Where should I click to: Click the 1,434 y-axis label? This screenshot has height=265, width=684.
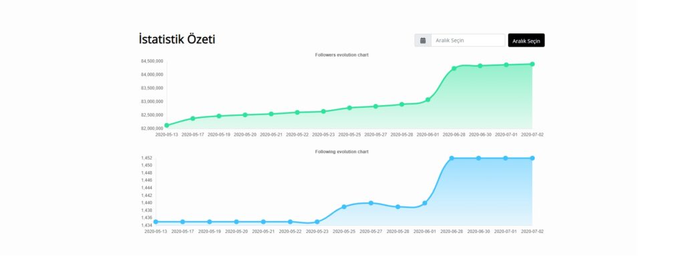pos(146,226)
